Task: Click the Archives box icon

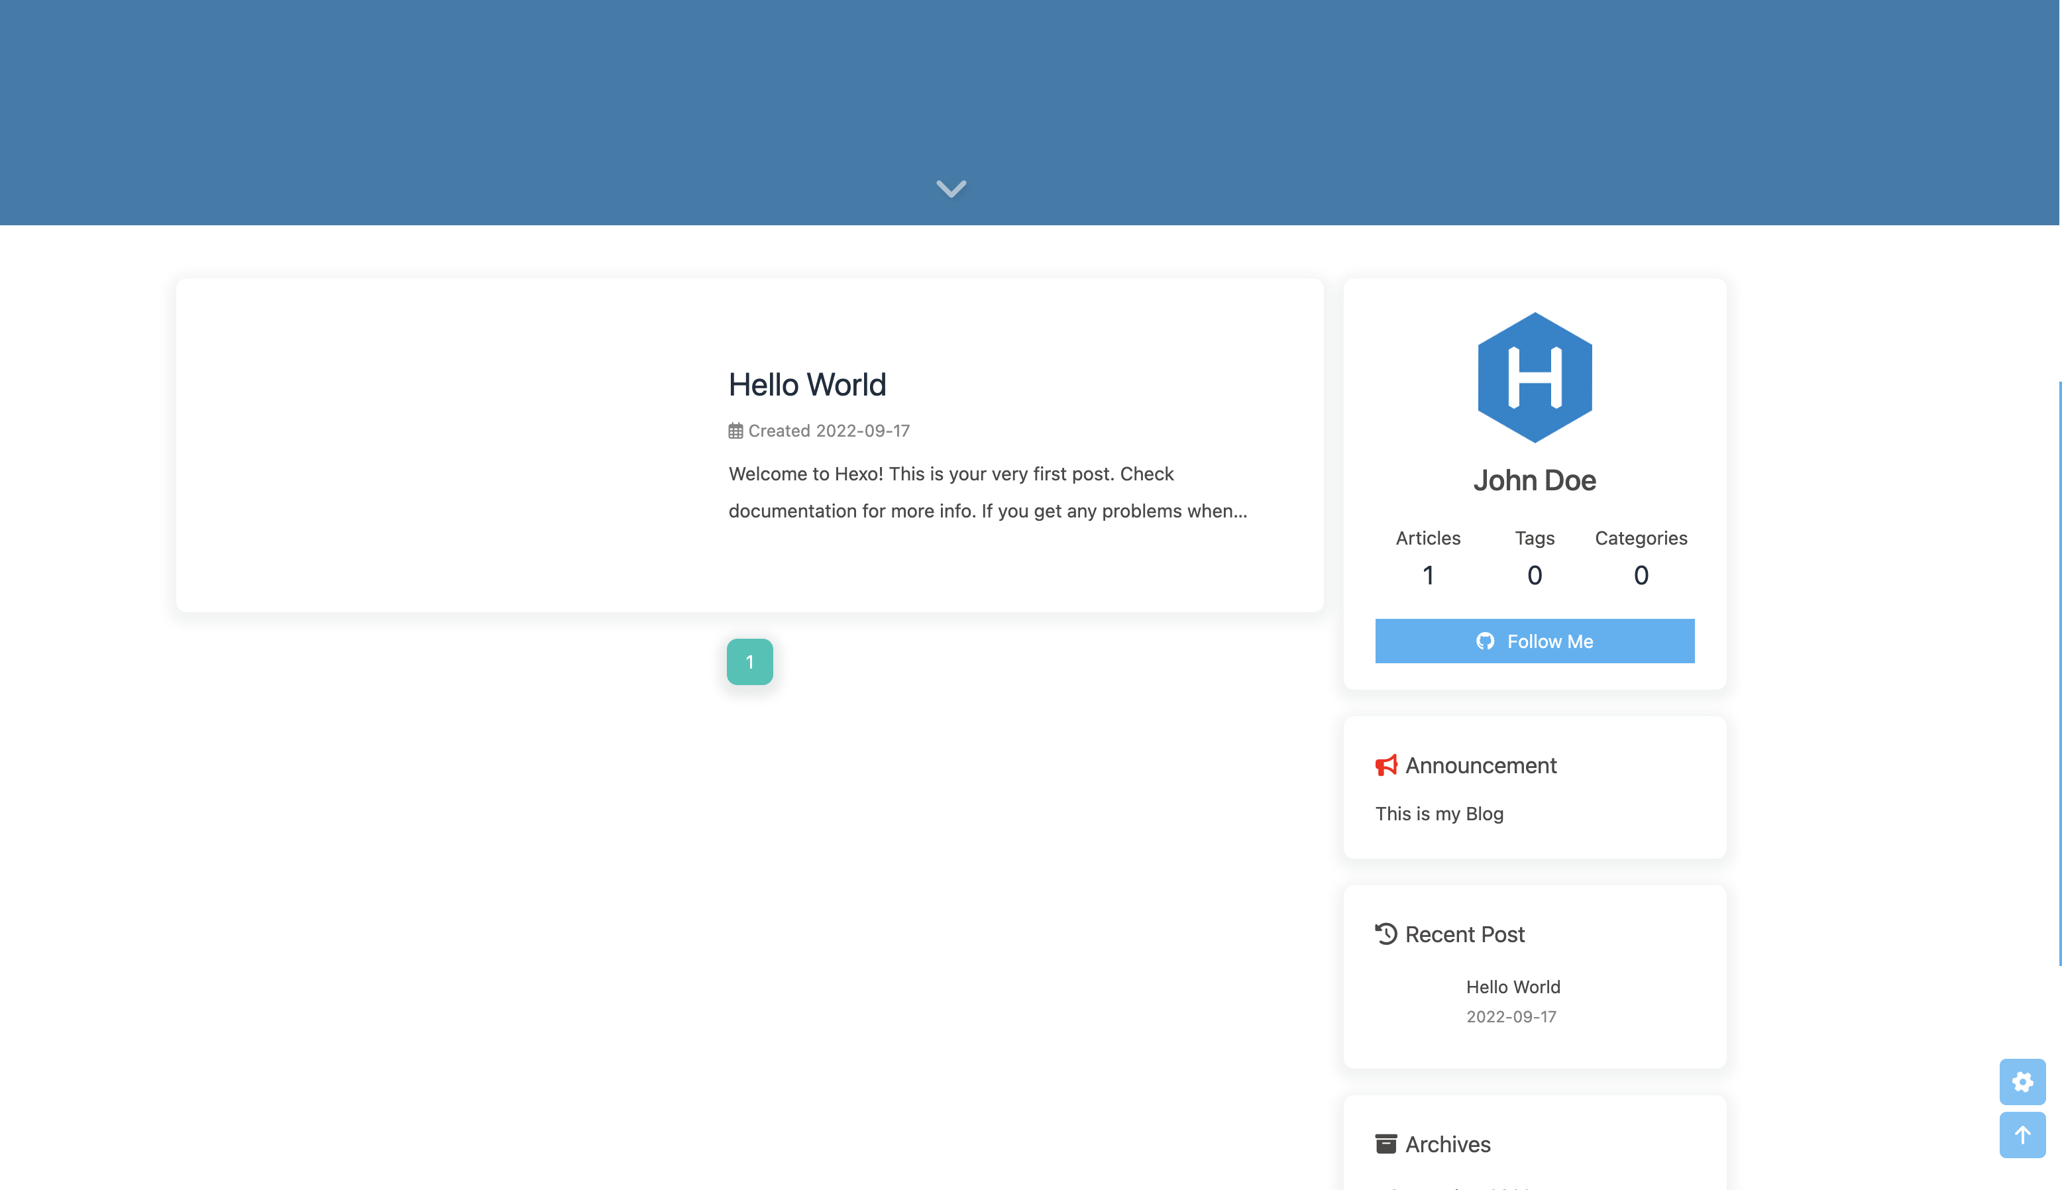Action: [x=1386, y=1144]
